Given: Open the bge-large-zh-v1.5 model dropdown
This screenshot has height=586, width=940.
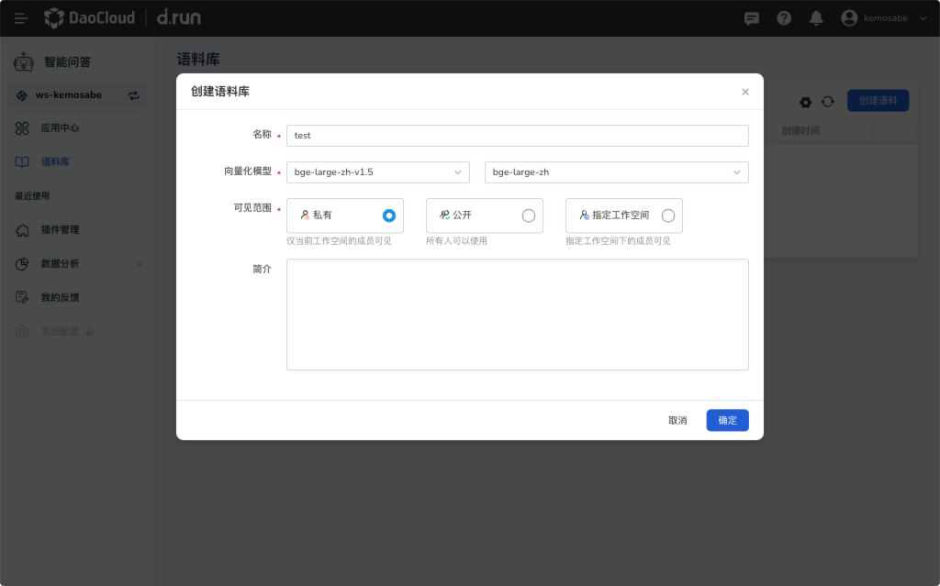Looking at the screenshot, I should (x=377, y=172).
